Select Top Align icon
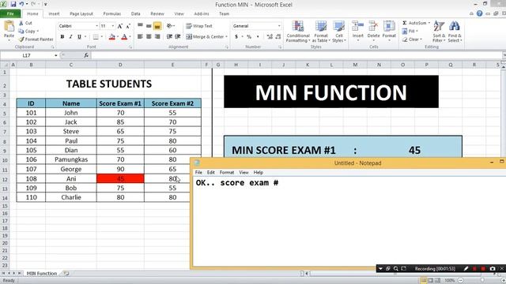Image resolution: width=506 pixels, height=284 pixels. pyautogui.click(x=140, y=26)
